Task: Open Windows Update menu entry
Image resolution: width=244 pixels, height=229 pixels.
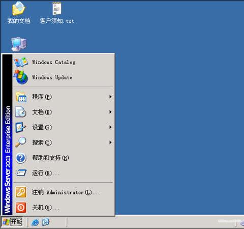Action: [x=64, y=77]
